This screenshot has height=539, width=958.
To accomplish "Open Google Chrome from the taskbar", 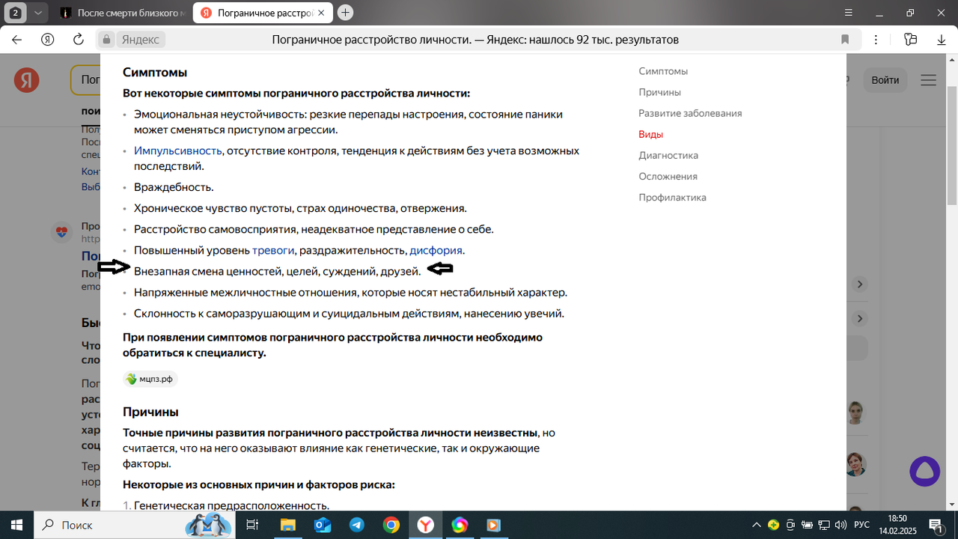I will pos(391,525).
